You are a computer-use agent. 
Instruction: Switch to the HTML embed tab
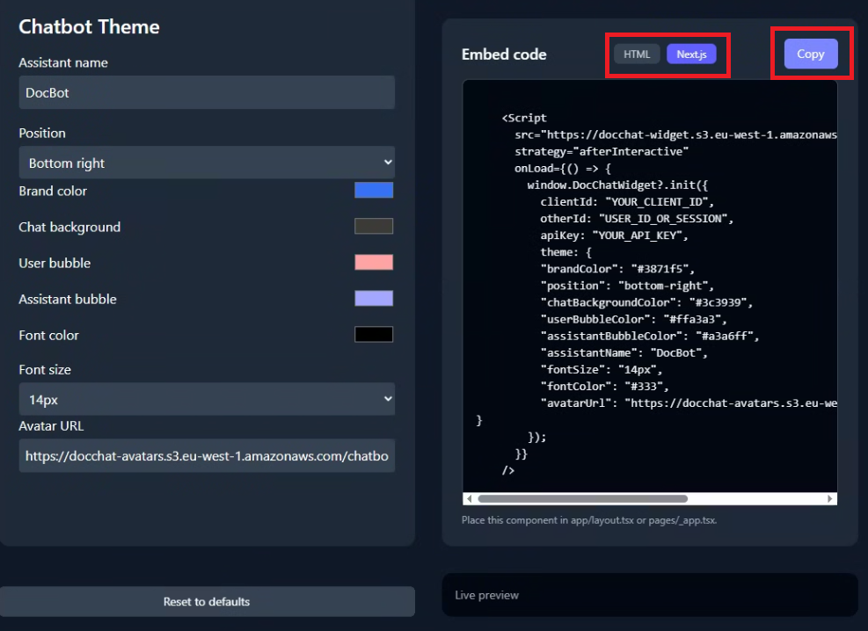(636, 54)
